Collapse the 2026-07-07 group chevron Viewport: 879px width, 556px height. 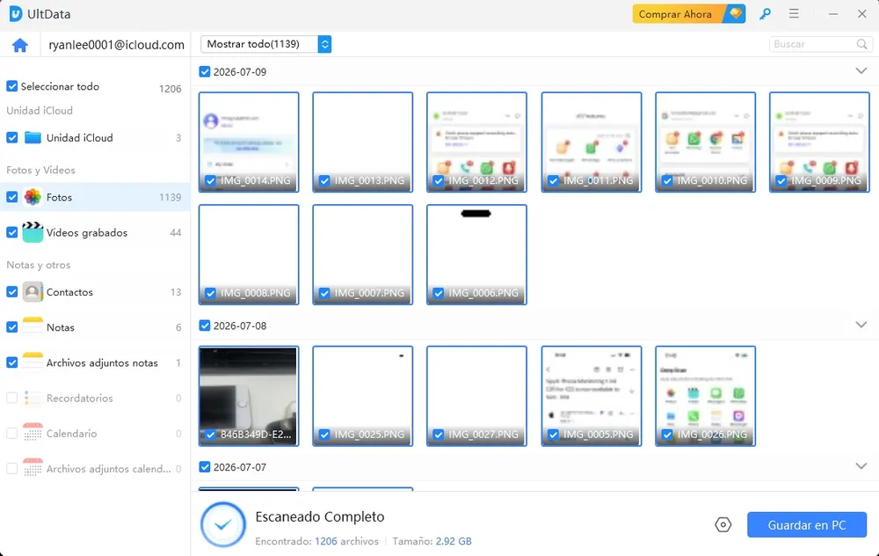pyautogui.click(x=861, y=466)
